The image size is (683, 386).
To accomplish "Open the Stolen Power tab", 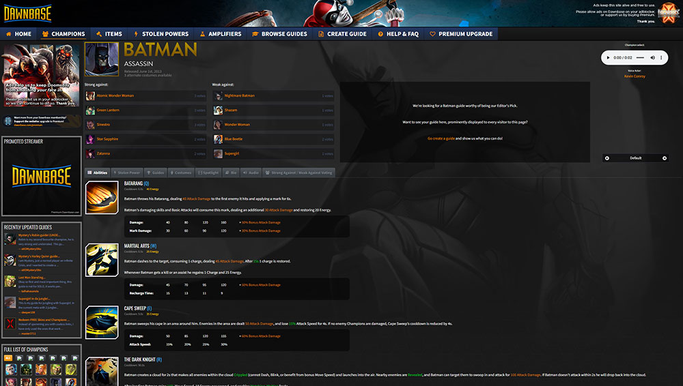I will pyautogui.click(x=127, y=173).
